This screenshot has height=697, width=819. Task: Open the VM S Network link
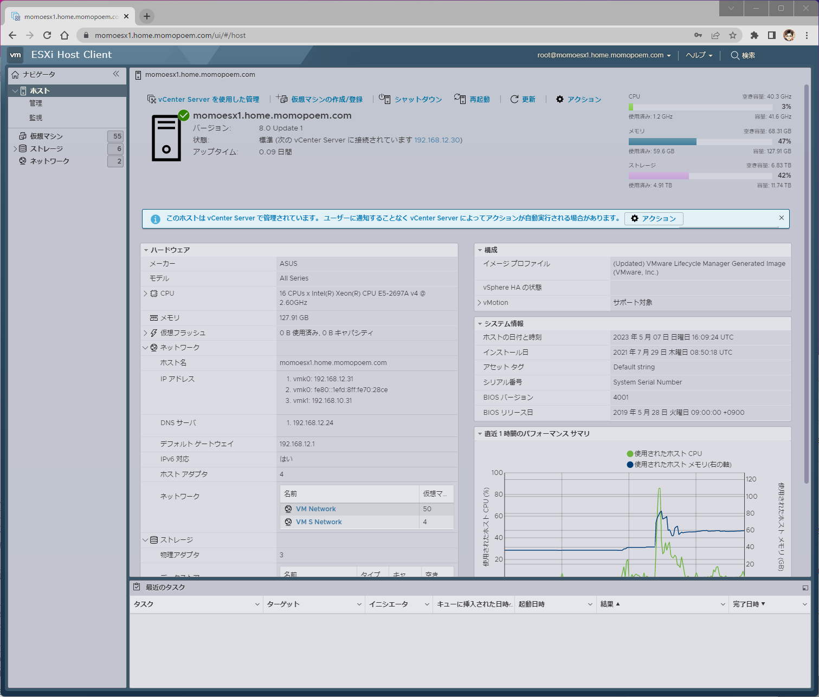[x=319, y=522]
